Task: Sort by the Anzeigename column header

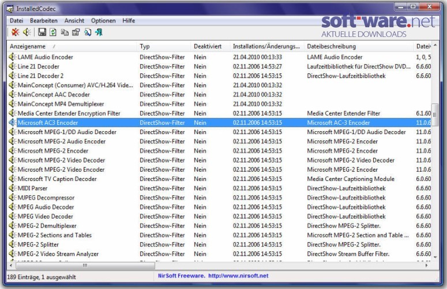Action: [x=72, y=46]
